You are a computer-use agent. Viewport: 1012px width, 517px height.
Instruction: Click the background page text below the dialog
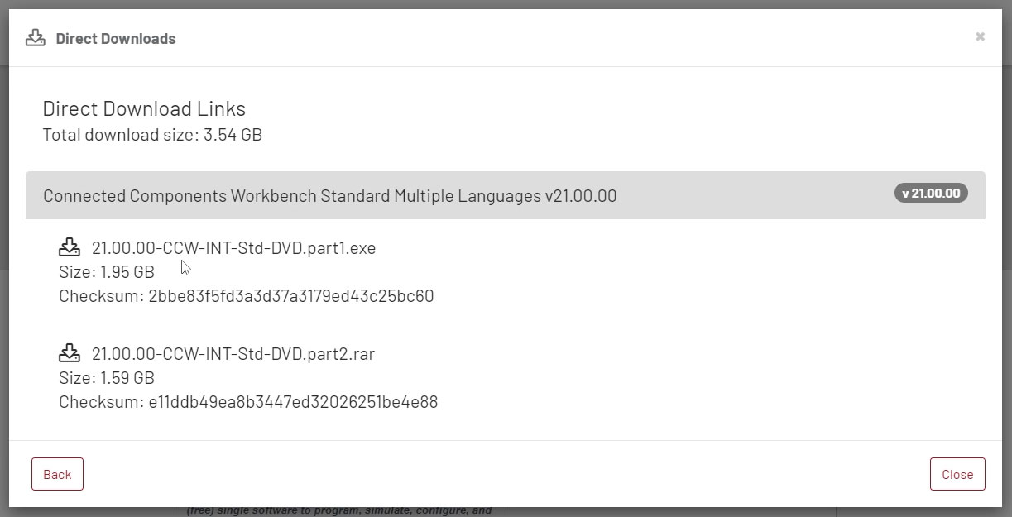coord(339,511)
